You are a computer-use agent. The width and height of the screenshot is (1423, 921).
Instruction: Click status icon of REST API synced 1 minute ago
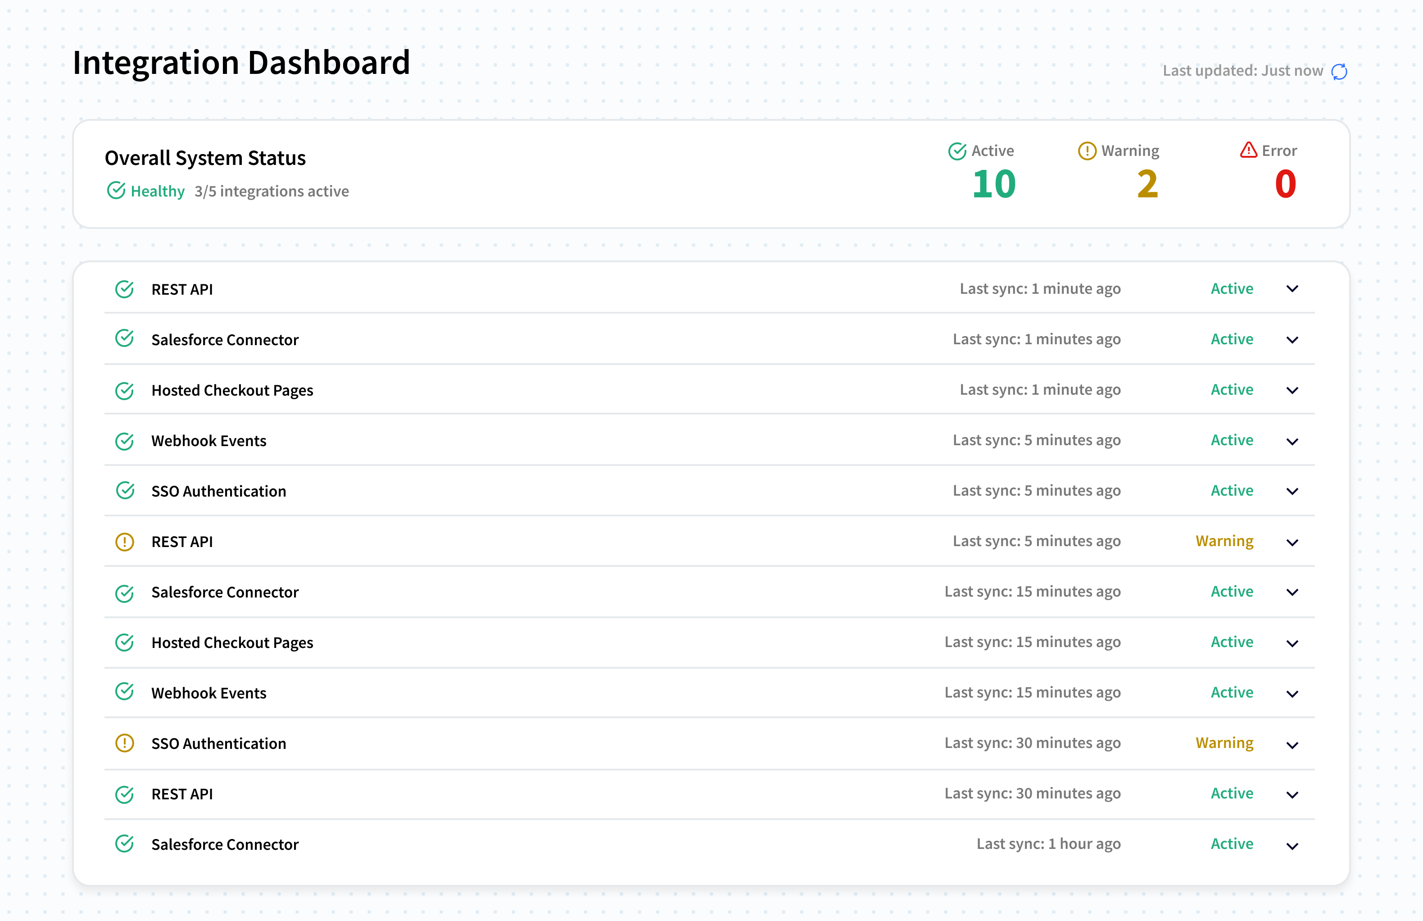click(124, 289)
